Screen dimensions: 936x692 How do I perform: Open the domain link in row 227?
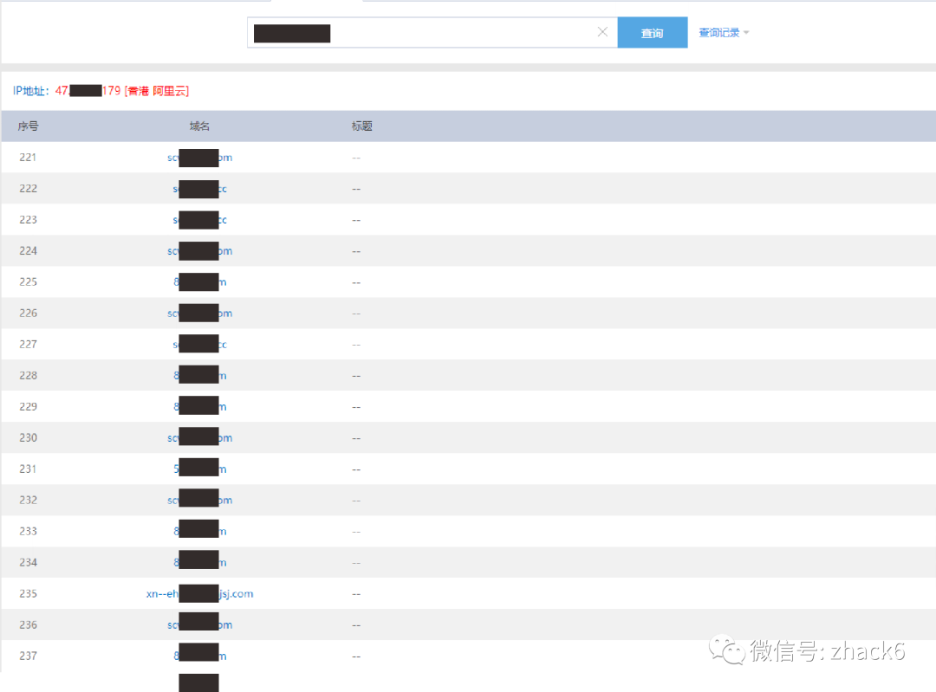click(x=199, y=345)
